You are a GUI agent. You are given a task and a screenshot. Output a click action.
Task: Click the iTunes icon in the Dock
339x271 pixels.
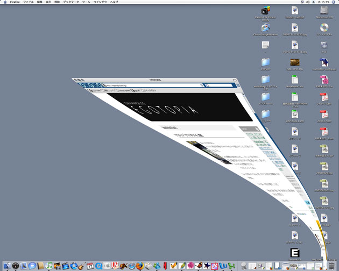point(49,266)
